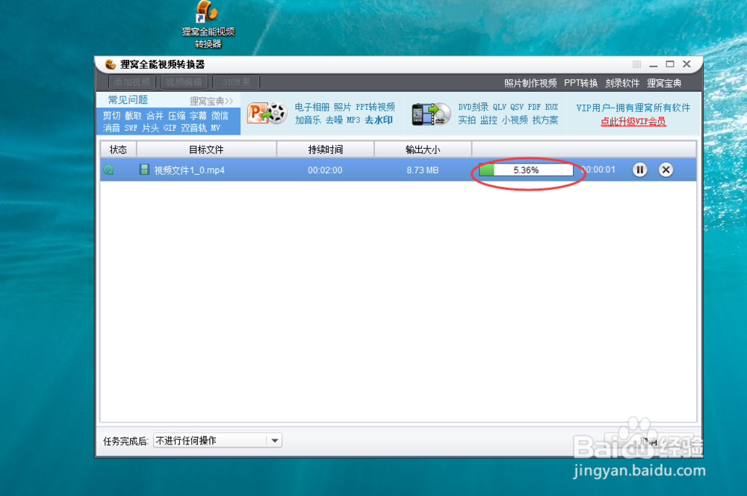Select the file name 视频文件1_0.mp4

click(x=189, y=170)
